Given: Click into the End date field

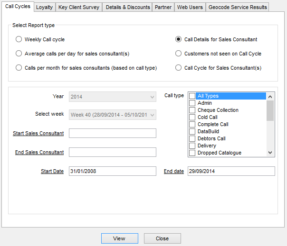Looking at the screenshot, I should point(231,171).
